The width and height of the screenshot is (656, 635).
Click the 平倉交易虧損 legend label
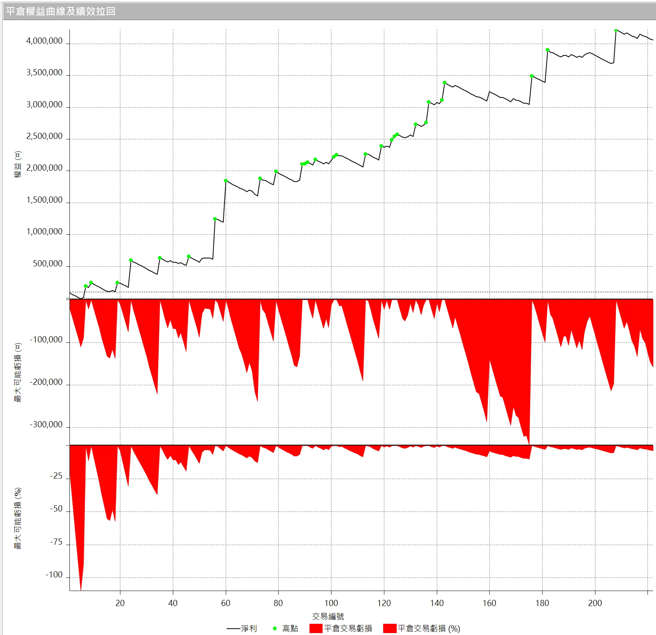pyautogui.click(x=348, y=628)
